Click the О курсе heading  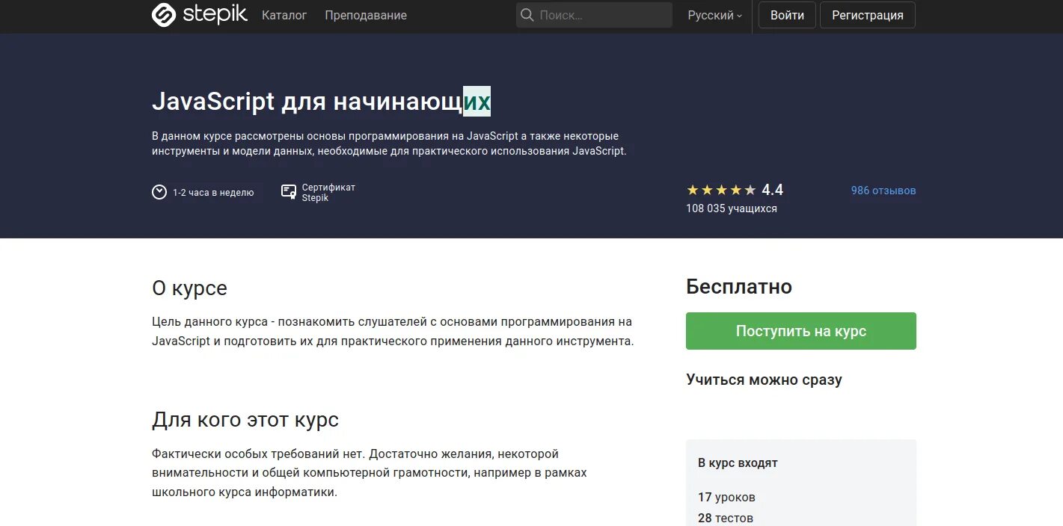pos(189,288)
